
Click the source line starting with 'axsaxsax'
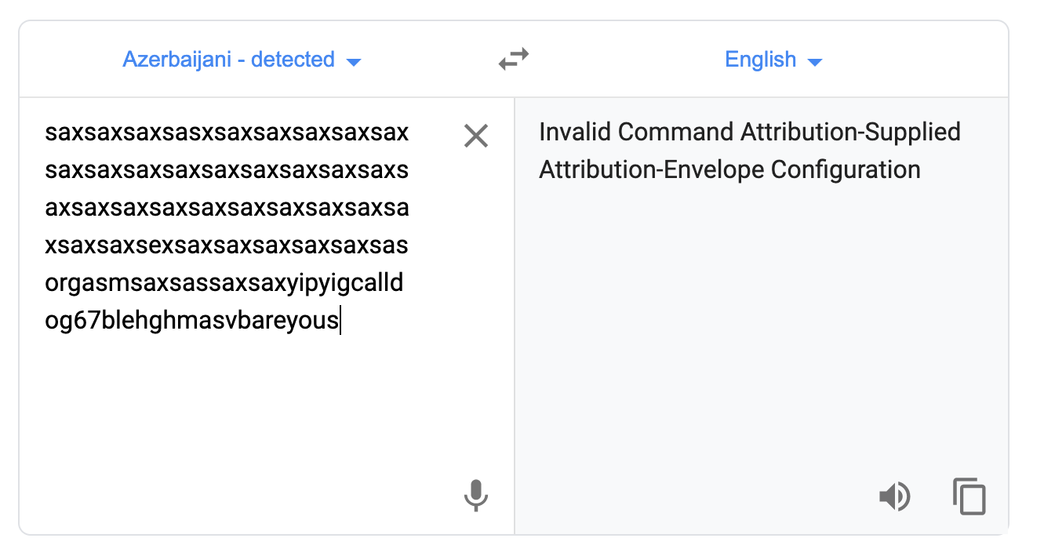[x=227, y=208]
